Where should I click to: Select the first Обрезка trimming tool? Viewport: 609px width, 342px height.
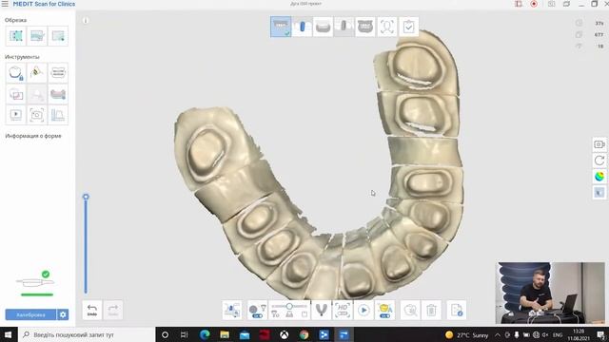point(16,36)
